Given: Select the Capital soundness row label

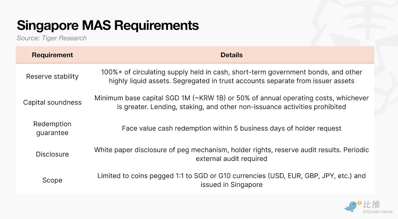Looking at the screenshot, I should pyautogui.click(x=52, y=102).
